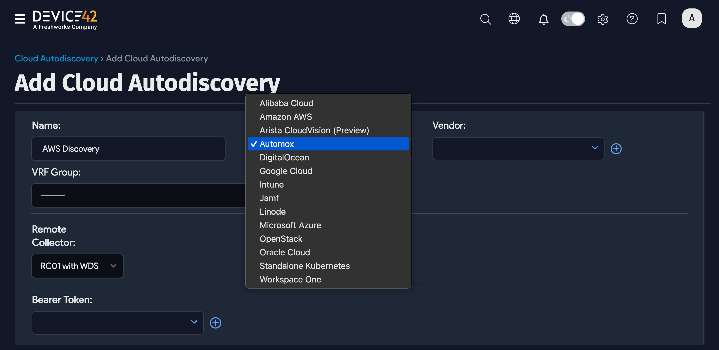The height and width of the screenshot is (350, 719).
Task: Open notifications bell
Action: pyautogui.click(x=543, y=19)
